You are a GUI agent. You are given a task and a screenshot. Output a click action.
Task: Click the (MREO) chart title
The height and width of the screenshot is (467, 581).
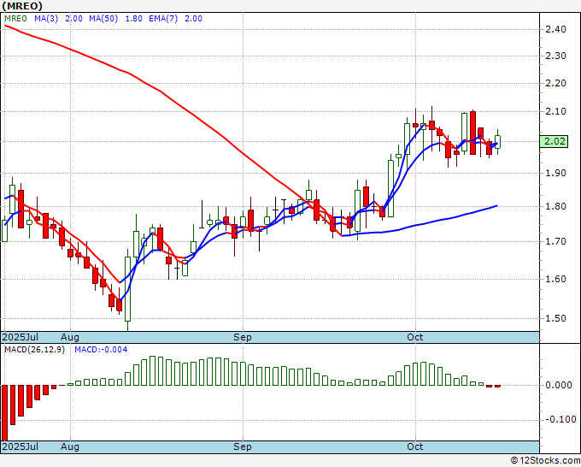22,6
